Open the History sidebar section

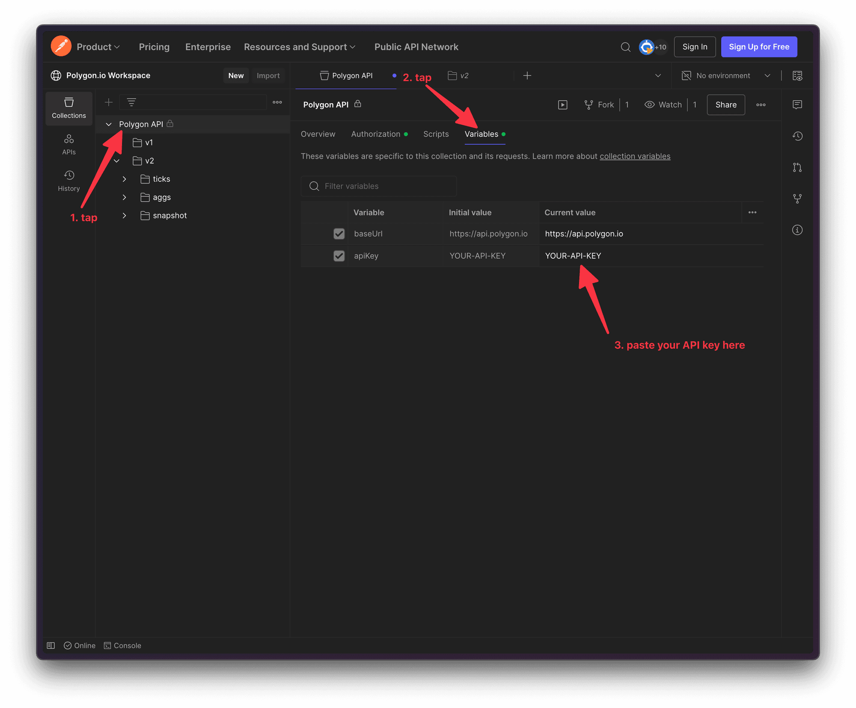69,181
